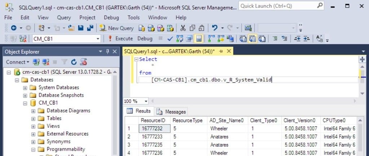Close the SQLQuery1.sql tab
This screenshot has height=156, width=369.
(229, 51)
